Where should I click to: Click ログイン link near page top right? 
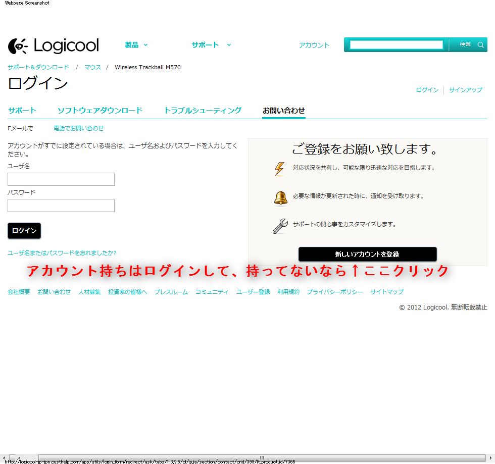pos(427,90)
